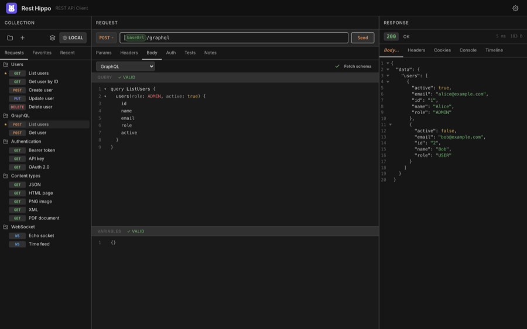Add a new request with the plus icon
The height and width of the screenshot is (329, 527).
click(x=22, y=37)
